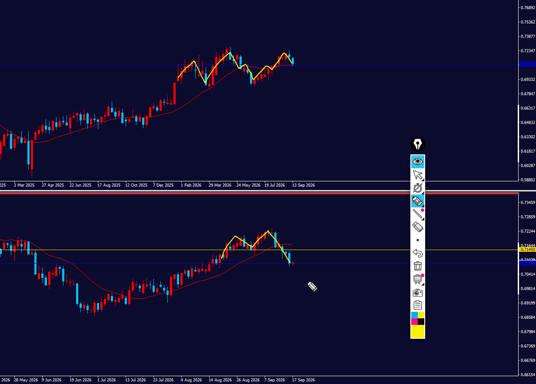
Task: Choose the dot pen size
Action: tap(417, 240)
